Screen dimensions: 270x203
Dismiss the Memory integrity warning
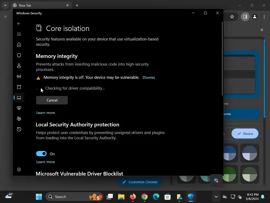click(x=149, y=77)
